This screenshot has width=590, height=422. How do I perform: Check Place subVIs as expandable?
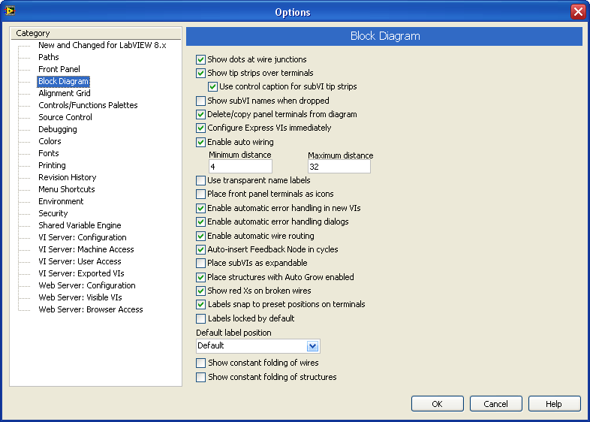pos(201,263)
